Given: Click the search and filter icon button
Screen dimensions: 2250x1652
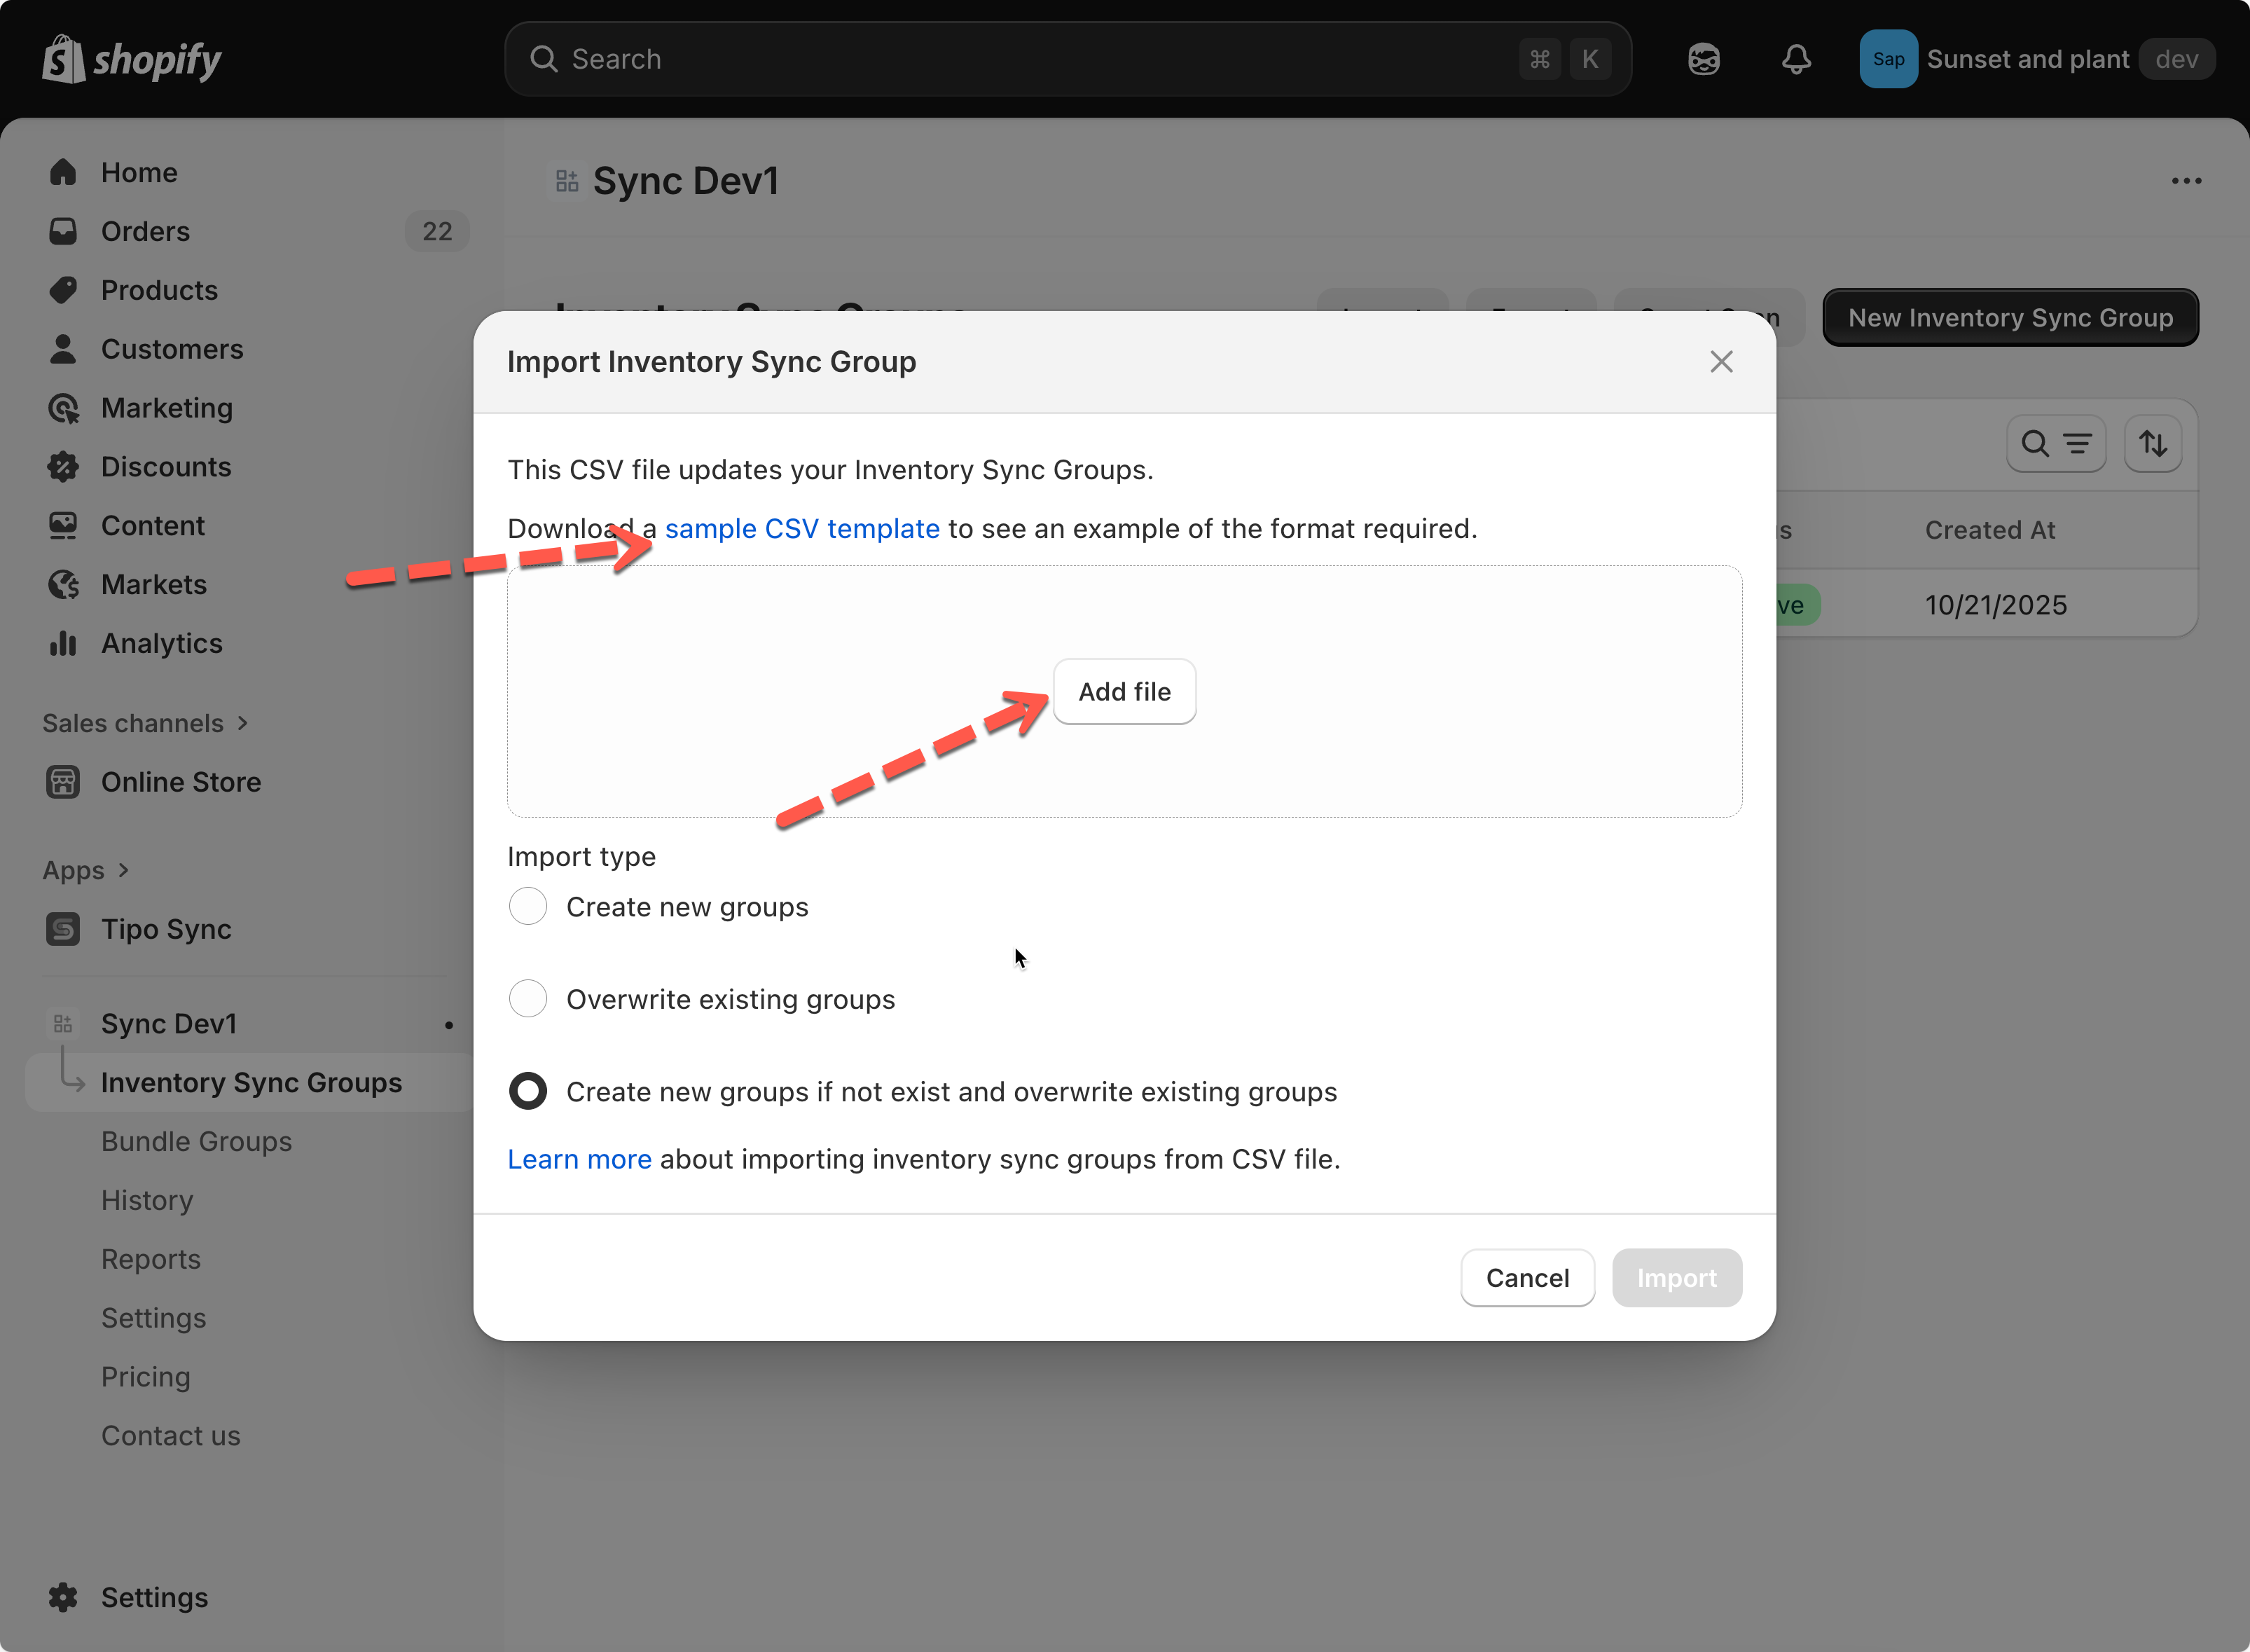Looking at the screenshot, I should point(2056,443).
